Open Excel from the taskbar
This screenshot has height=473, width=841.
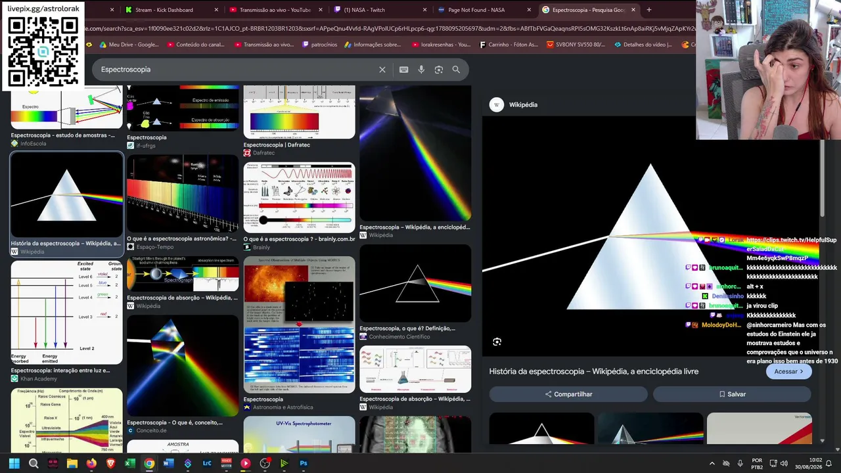[x=130, y=463]
